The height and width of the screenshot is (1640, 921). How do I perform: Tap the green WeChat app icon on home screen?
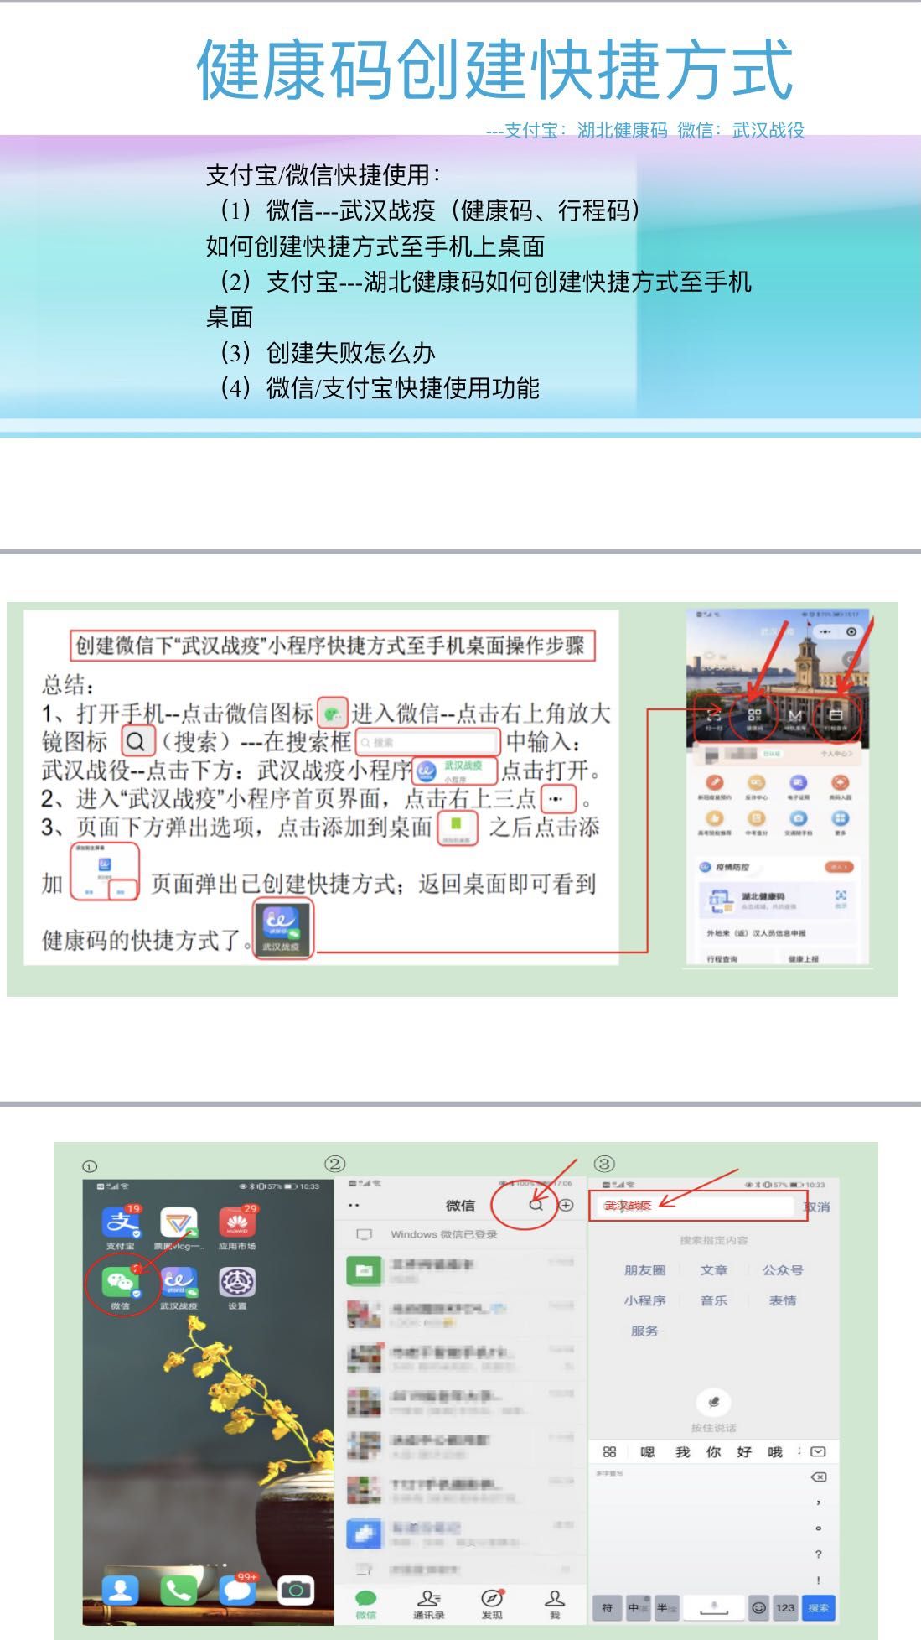point(121,1283)
